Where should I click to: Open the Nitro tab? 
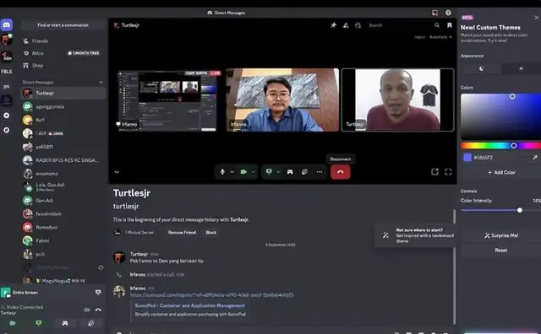click(x=63, y=53)
